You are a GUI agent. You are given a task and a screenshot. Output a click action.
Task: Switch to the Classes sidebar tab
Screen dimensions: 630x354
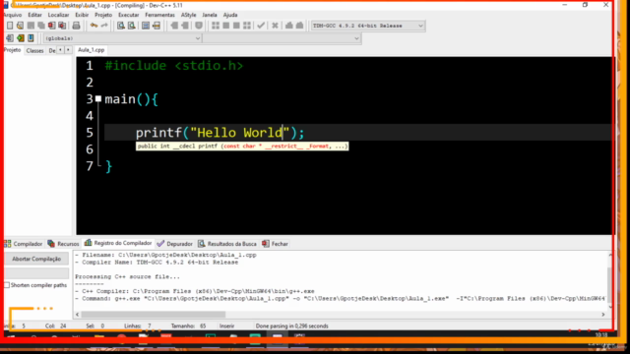point(34,50)
